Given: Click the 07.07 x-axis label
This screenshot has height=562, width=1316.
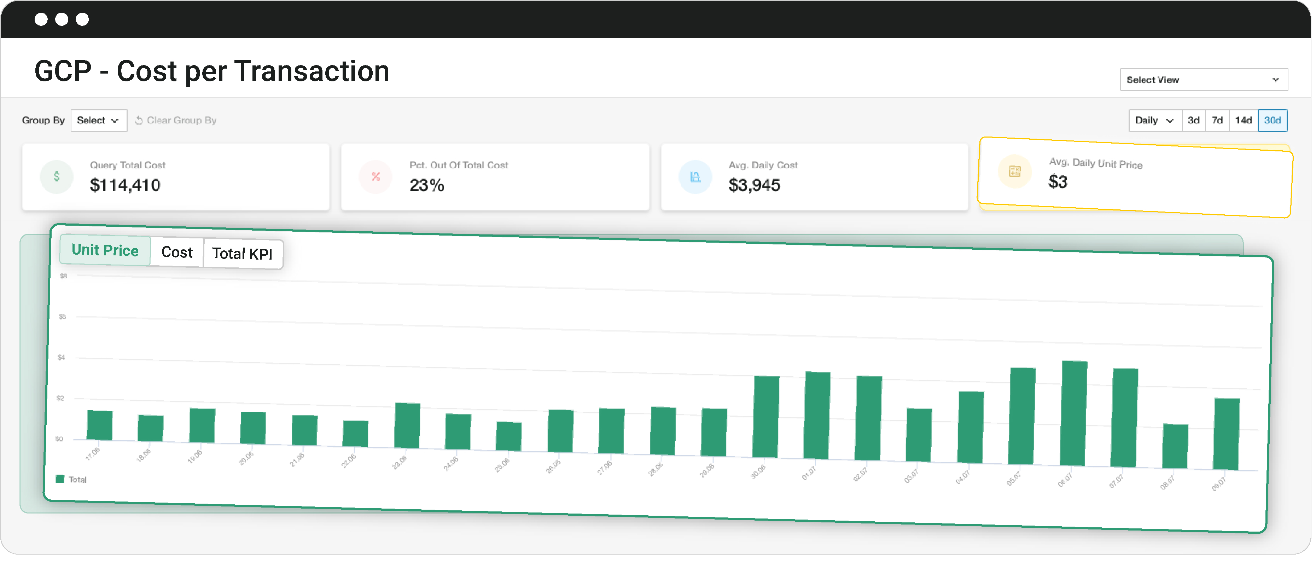Looking at the screenshot, I should click(x=1116, y=481).
